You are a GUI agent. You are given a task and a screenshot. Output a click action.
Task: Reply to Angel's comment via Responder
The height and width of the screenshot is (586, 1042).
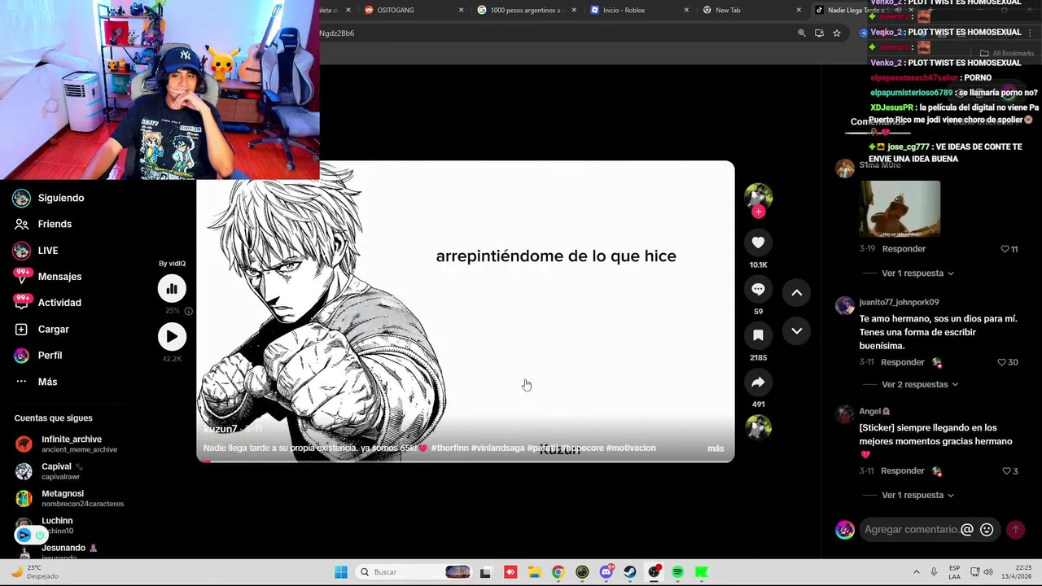pyautogui.click(x=902, y=471)
